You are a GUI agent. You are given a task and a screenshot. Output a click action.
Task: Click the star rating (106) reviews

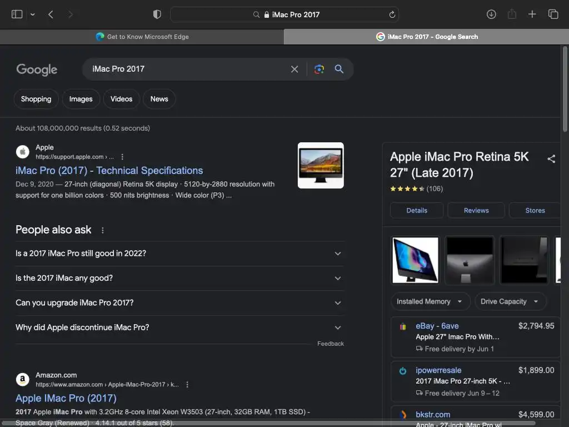pos(417,189)
